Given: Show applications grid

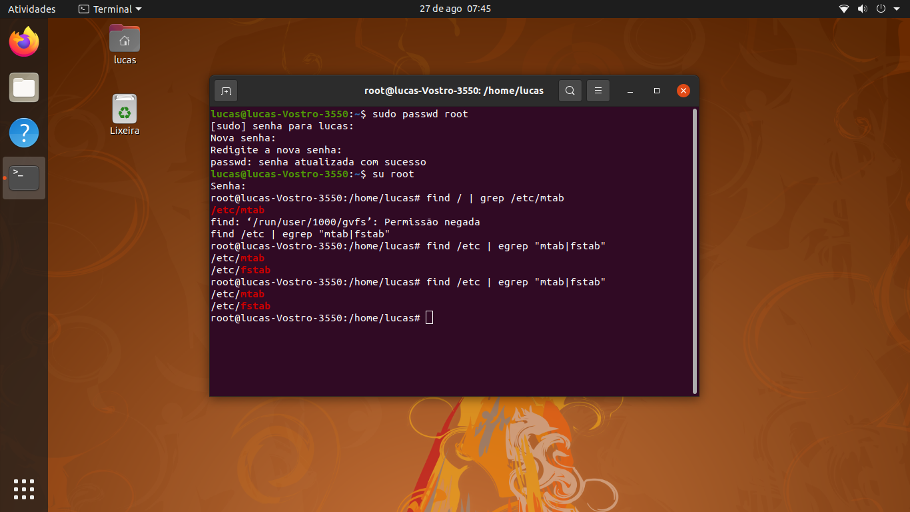Looking at the screenshot, I should [24, 489].
